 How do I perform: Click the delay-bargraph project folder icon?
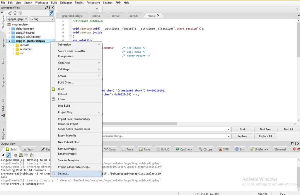click(13, 29)
